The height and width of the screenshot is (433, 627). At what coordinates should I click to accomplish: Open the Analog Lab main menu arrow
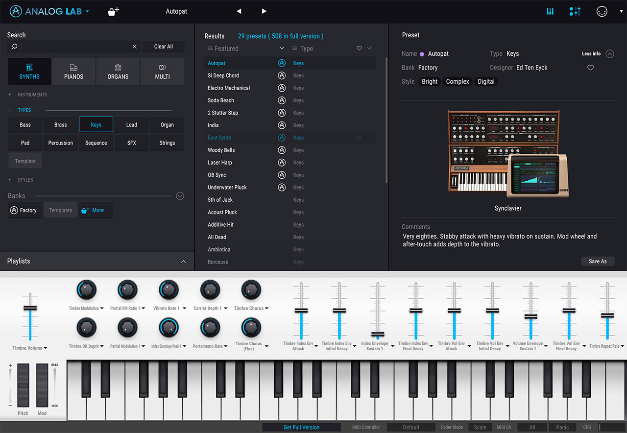pos(88,11)
